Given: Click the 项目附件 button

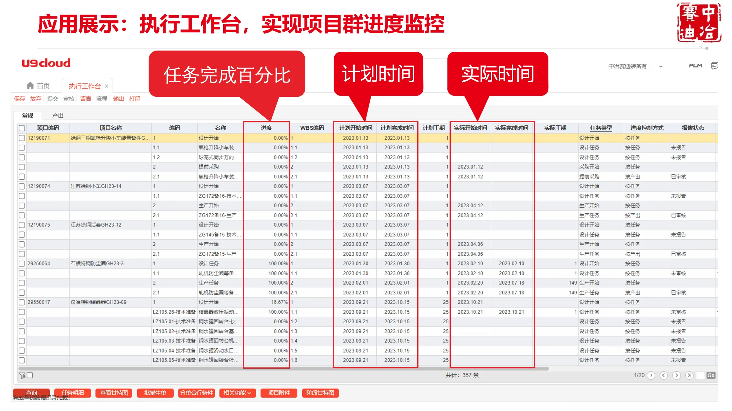Looking at the screenshot, I should (x=279, y=393).
